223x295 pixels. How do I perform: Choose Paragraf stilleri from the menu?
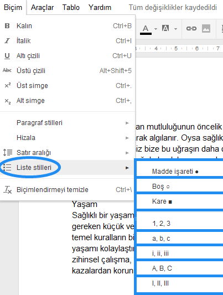tap(68, 123)
